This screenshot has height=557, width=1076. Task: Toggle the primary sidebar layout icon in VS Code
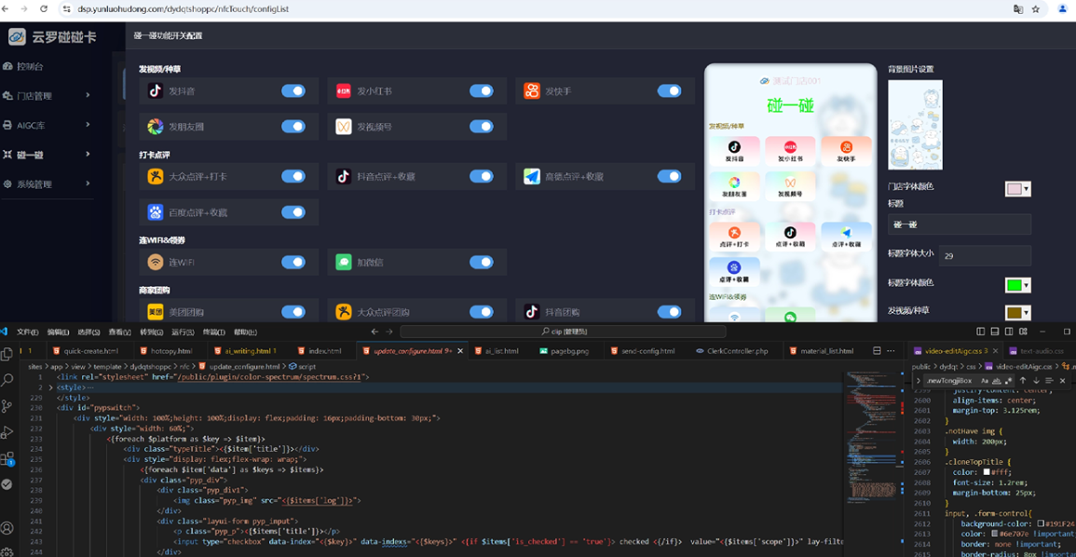tap(981, 332)
